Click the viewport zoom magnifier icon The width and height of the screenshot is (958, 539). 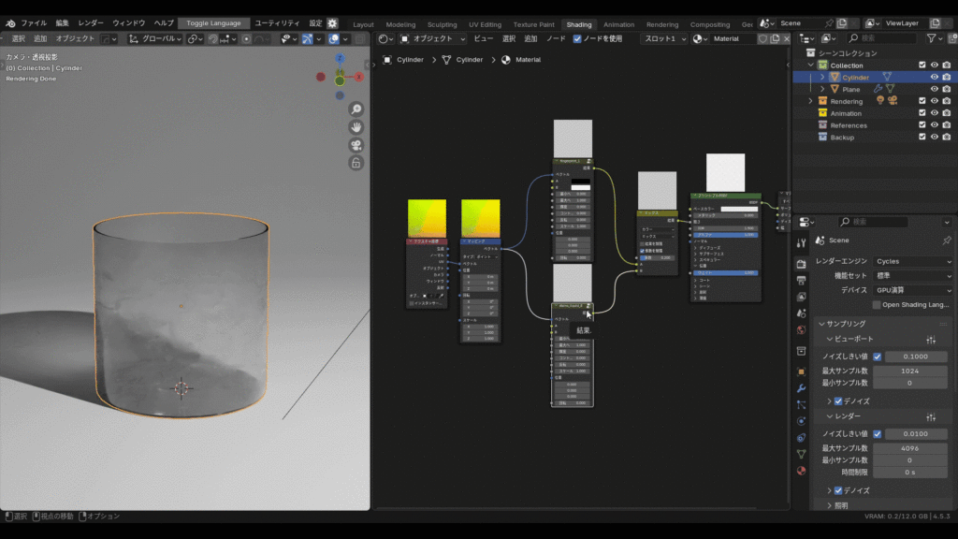[x=356, y=109]
